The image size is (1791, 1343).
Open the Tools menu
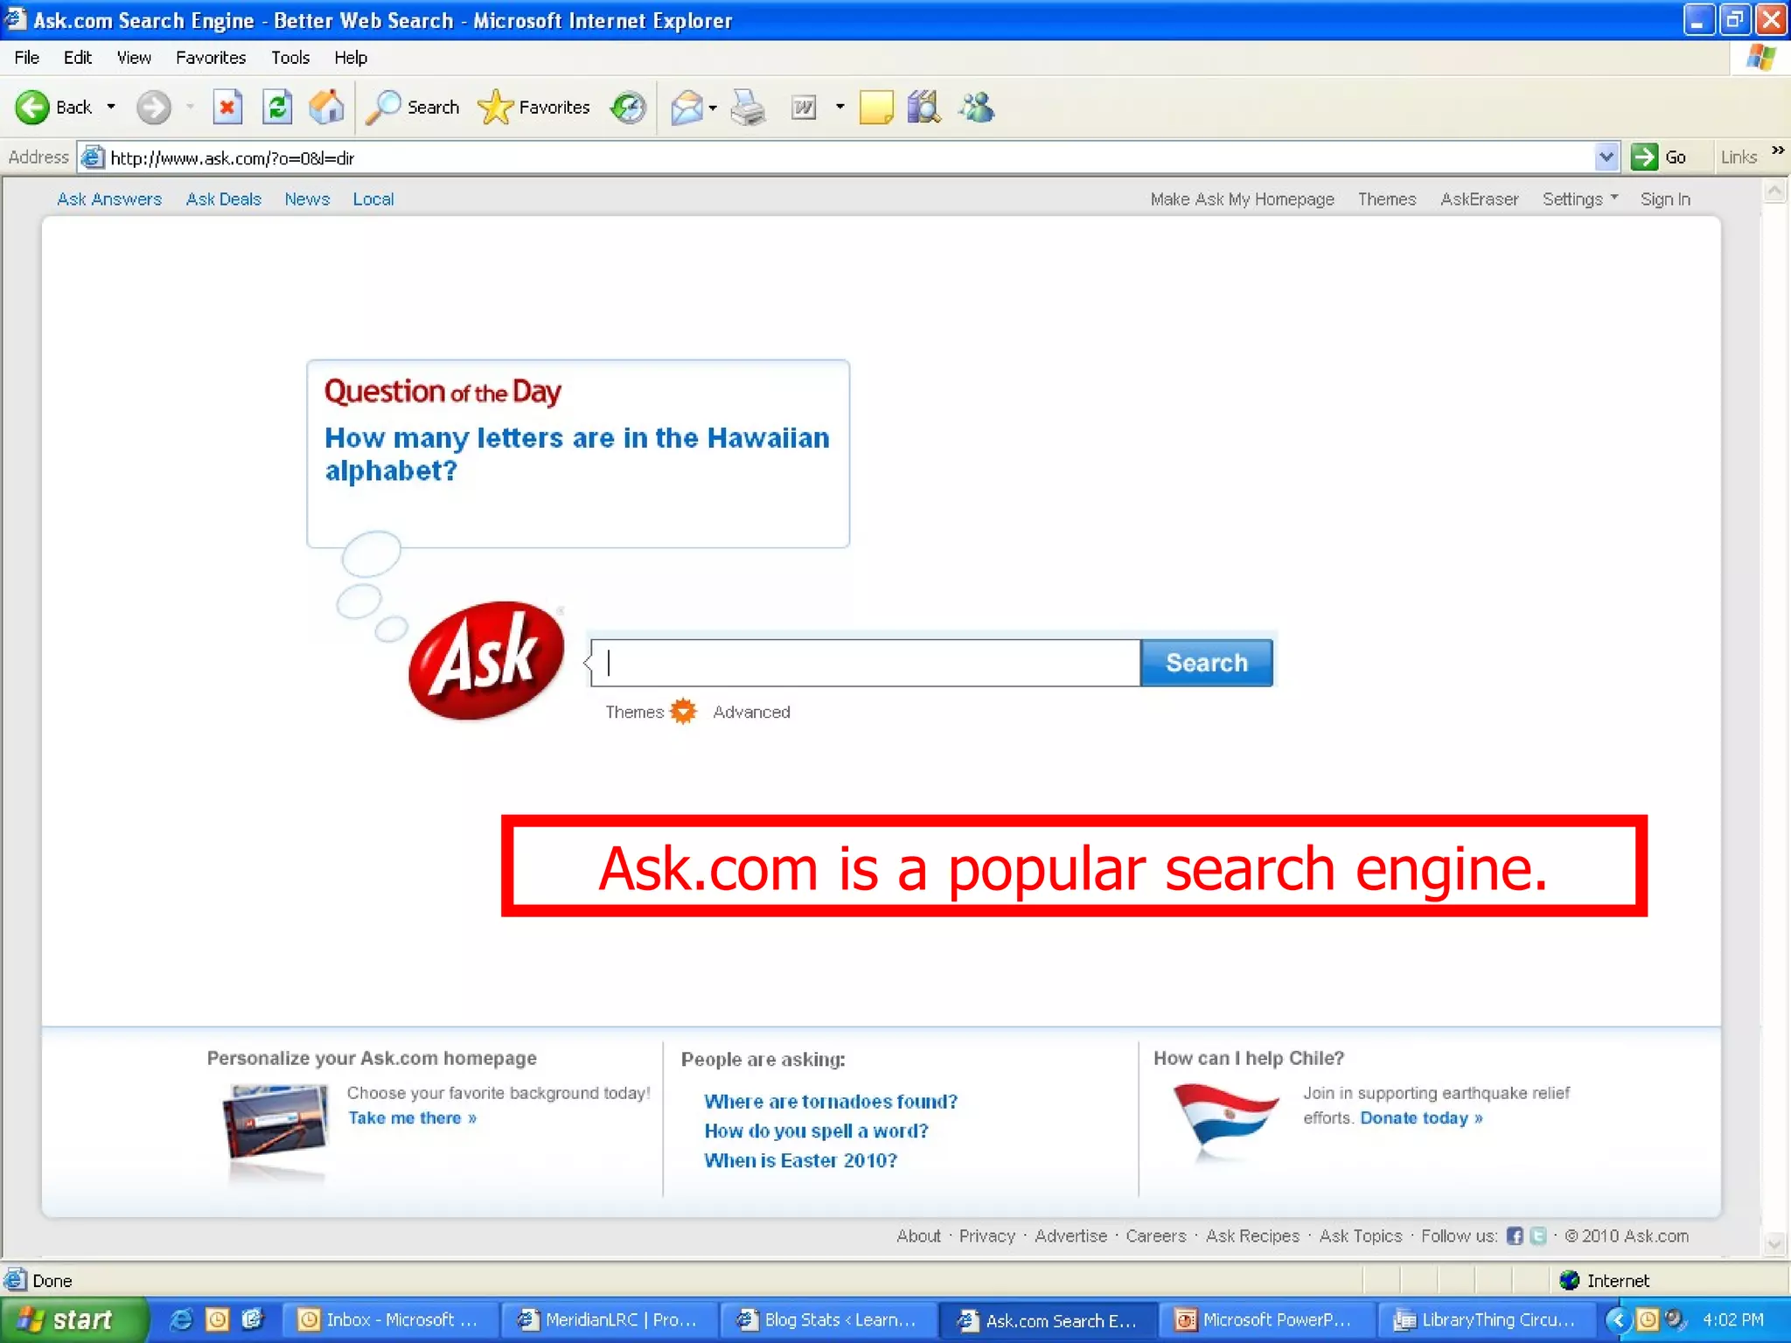[290, 58]
